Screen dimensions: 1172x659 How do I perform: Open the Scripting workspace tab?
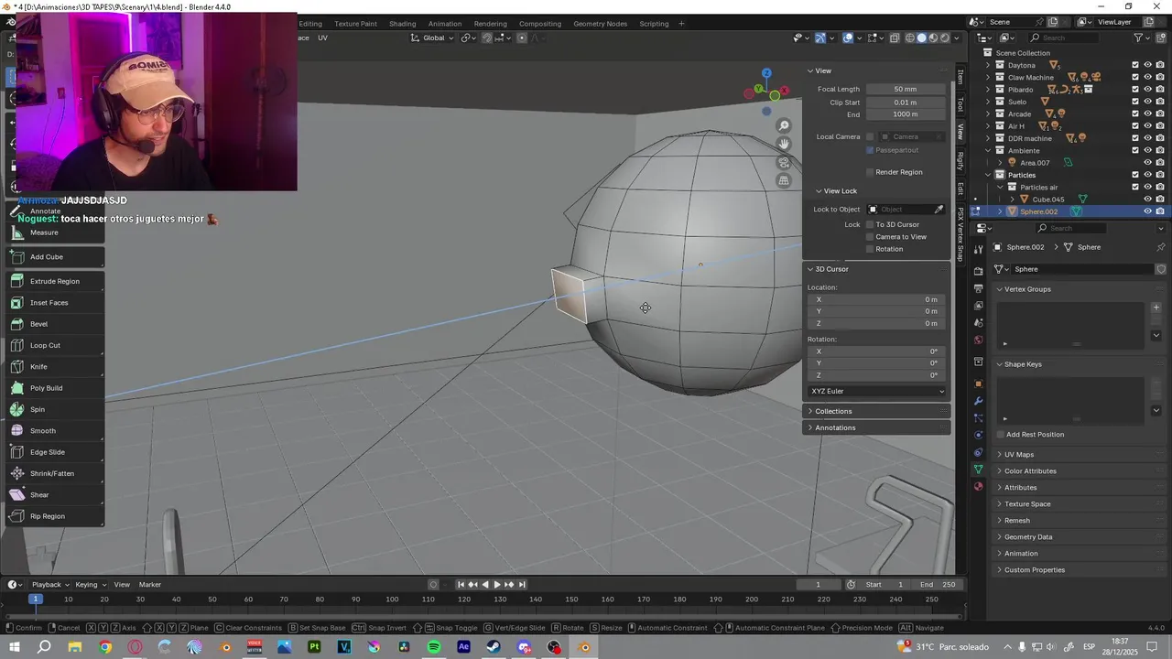[654, 24]
